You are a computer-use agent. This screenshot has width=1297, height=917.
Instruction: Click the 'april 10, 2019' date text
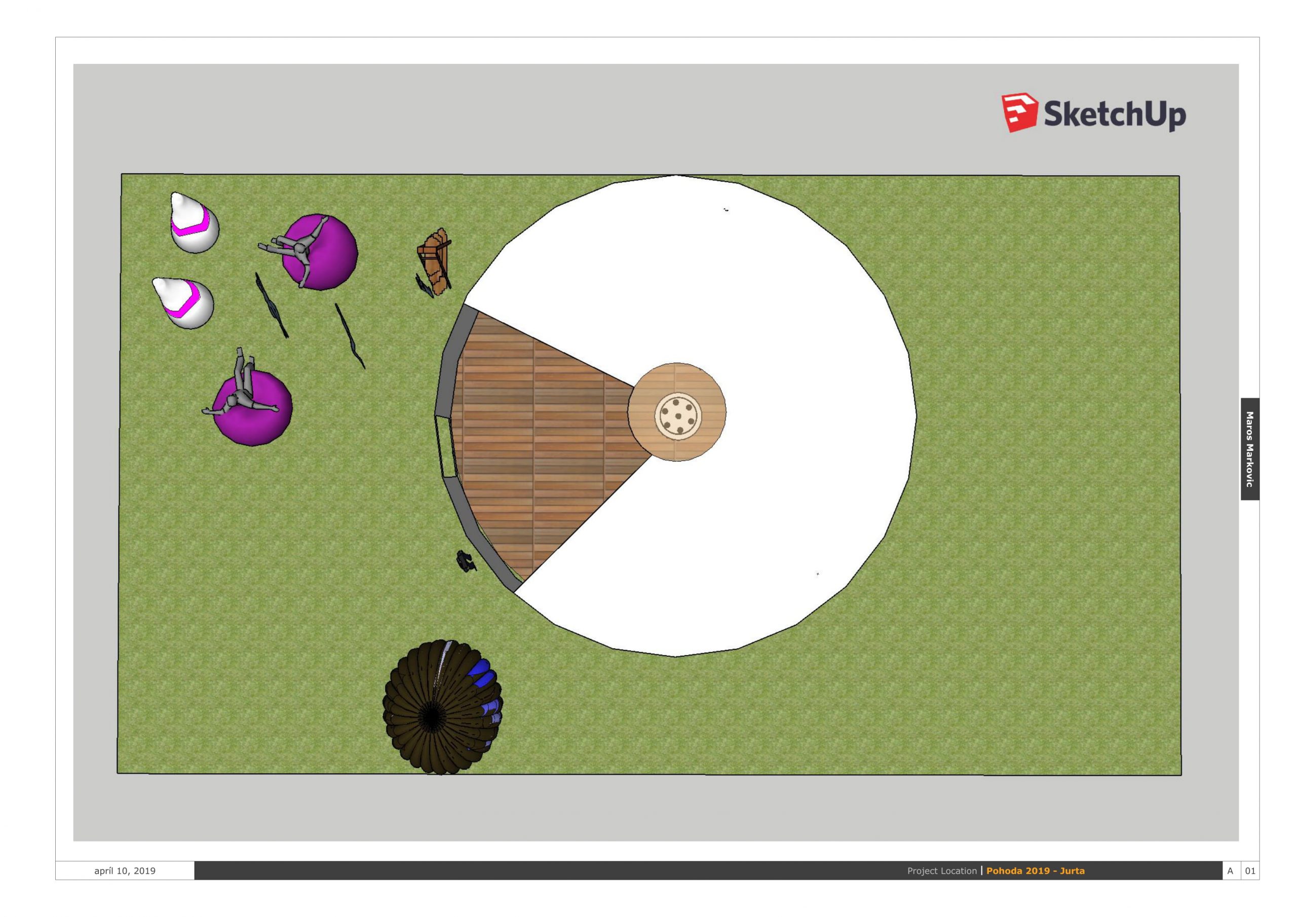125,871
